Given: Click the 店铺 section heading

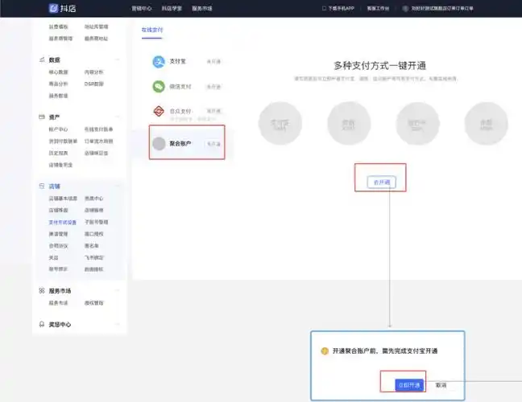Looking at the screenshot, I should coord(55,186).
